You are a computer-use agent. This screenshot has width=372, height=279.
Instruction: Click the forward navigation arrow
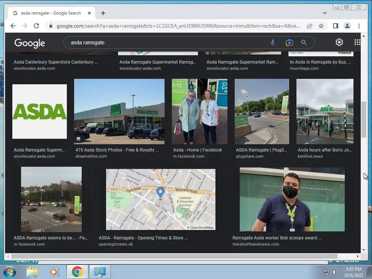(x=25, y=26)
